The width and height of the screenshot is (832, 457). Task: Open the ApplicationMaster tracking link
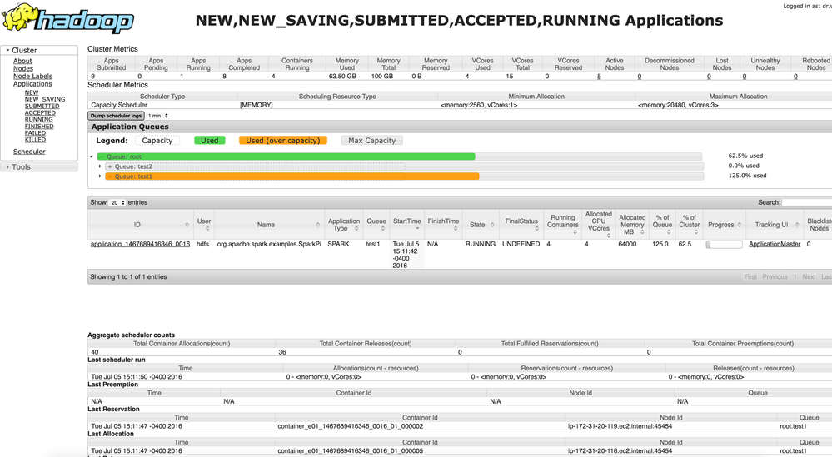[775, 245]
